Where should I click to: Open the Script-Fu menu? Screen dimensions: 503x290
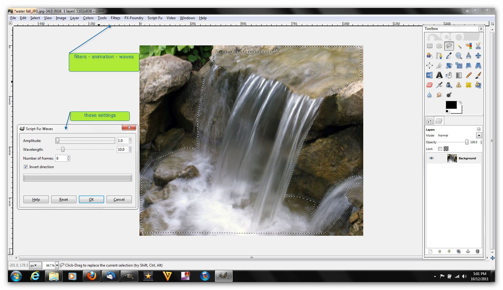(155, 18)
